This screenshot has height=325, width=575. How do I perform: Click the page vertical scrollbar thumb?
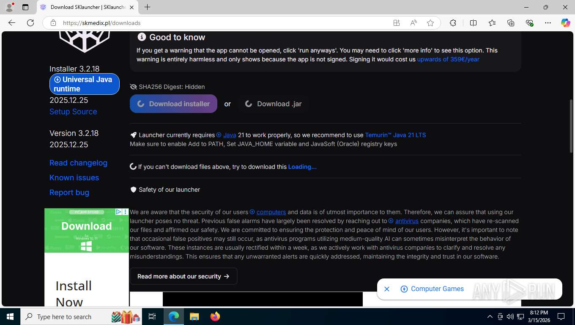[571, 125]
